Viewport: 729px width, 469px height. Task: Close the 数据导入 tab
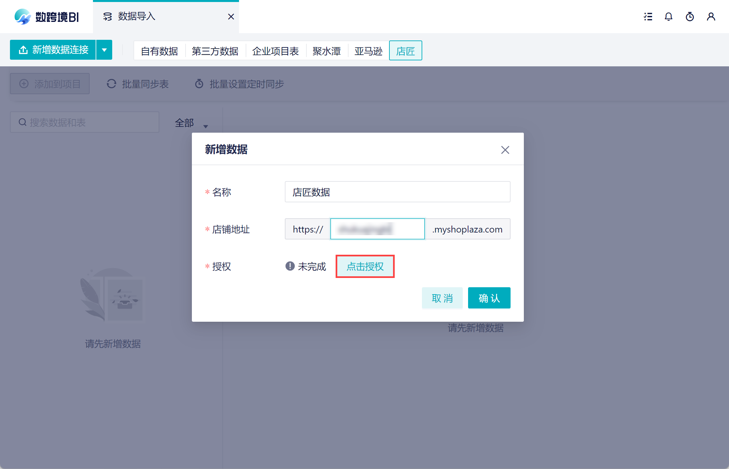click(231, 17)
